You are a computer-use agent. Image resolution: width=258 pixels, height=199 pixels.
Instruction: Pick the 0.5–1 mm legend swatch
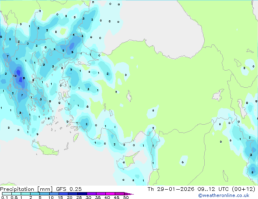[16, 194]
